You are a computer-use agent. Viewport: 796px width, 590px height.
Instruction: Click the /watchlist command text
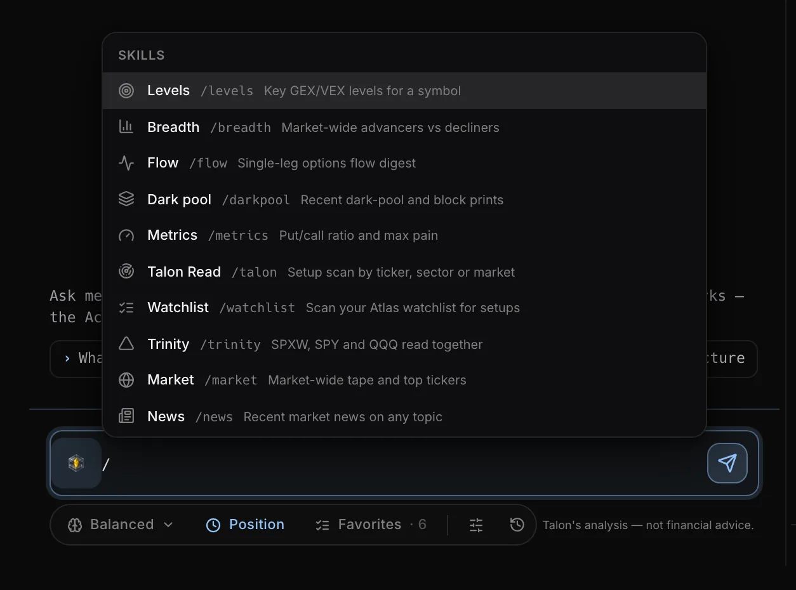point(257,308)
